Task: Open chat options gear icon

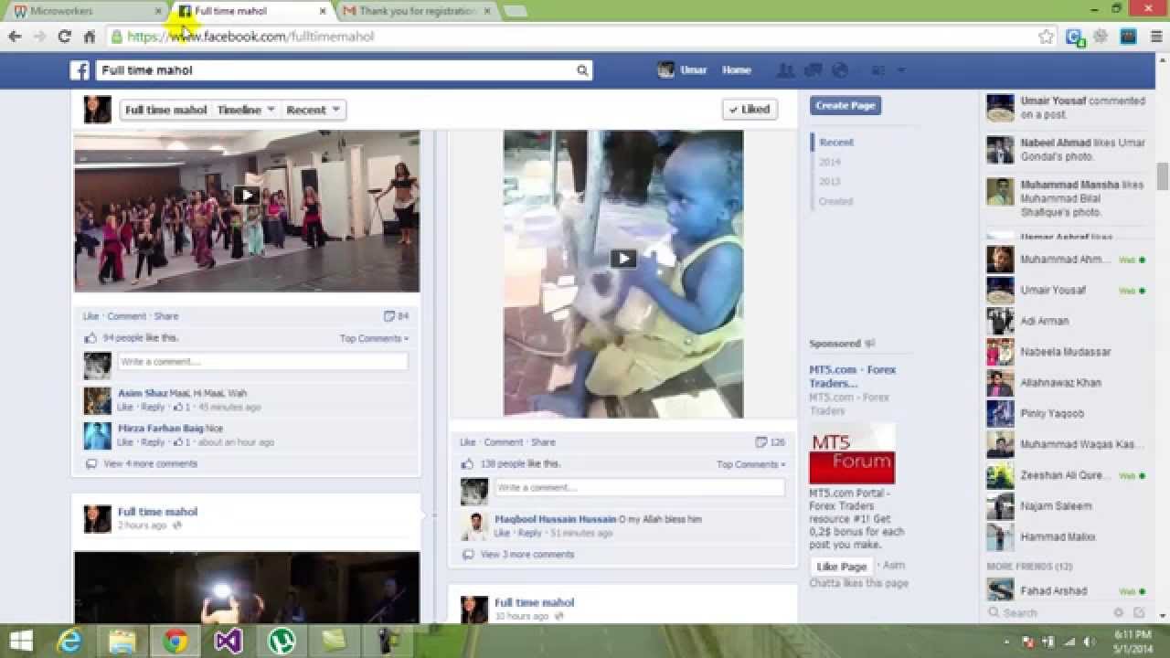Action: pos(1118,612)
